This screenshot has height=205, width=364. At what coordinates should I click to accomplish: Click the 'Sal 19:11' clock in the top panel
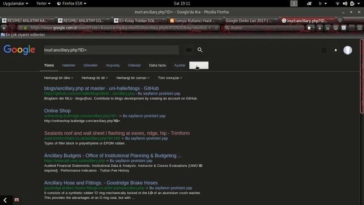tap(182, 3)
